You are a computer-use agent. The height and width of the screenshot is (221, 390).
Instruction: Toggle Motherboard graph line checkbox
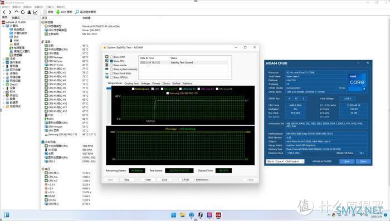pyautogui.click(x=133, y=89)
